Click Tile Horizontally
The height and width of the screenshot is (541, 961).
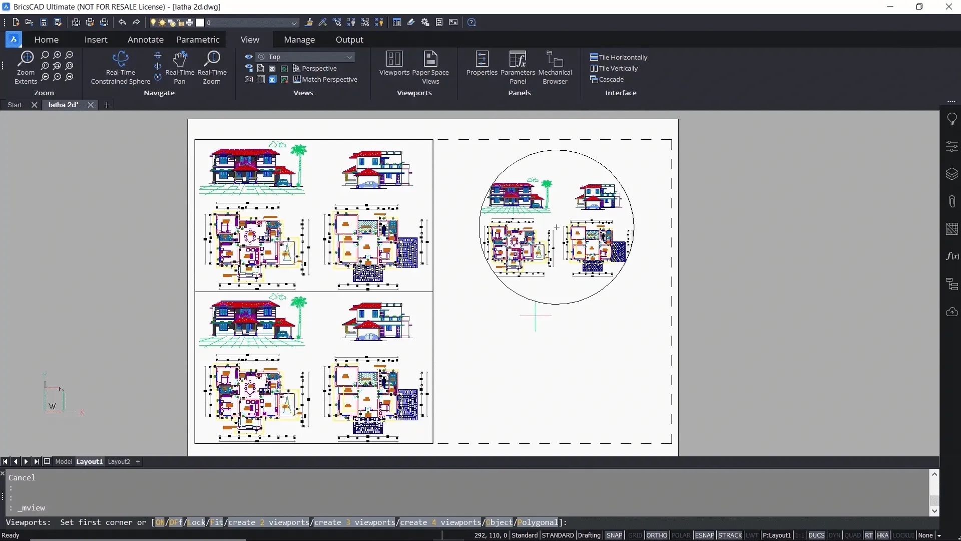619,57
